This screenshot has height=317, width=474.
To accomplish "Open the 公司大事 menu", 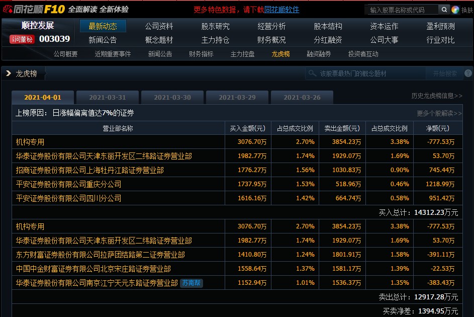I will 384,40.
